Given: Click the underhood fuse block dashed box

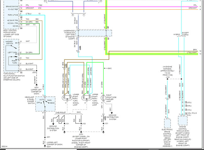Looking at the screenshot, I should (x=94, y=33).
